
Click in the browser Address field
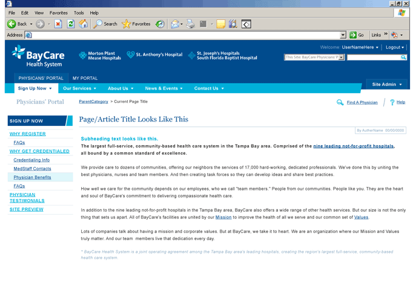tap(186, 35)
